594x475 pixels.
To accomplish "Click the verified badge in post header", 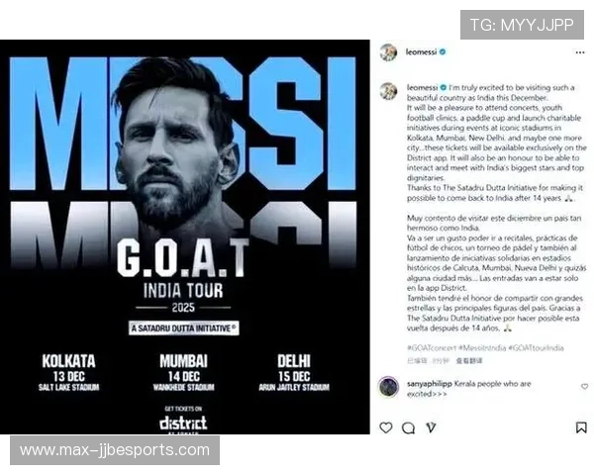I will click(x=443, y=51).
